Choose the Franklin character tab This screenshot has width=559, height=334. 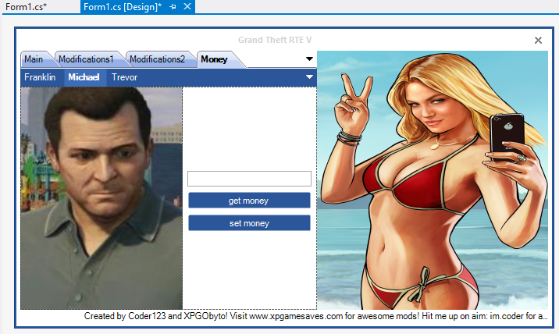click(40, 77)
